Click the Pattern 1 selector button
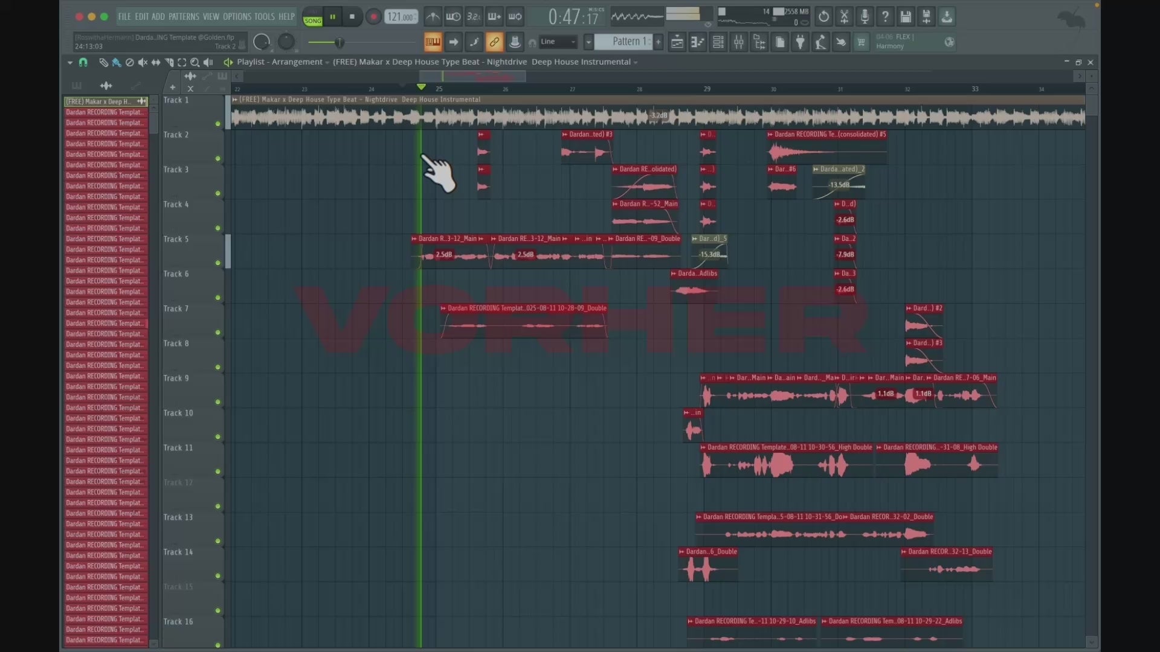 click(x=624, y=42)
